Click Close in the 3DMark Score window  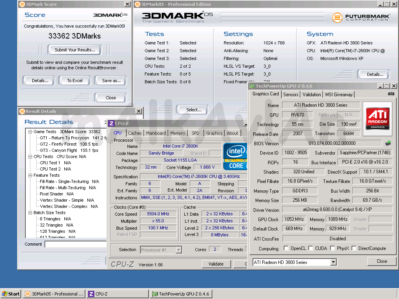tap(111, 98)
